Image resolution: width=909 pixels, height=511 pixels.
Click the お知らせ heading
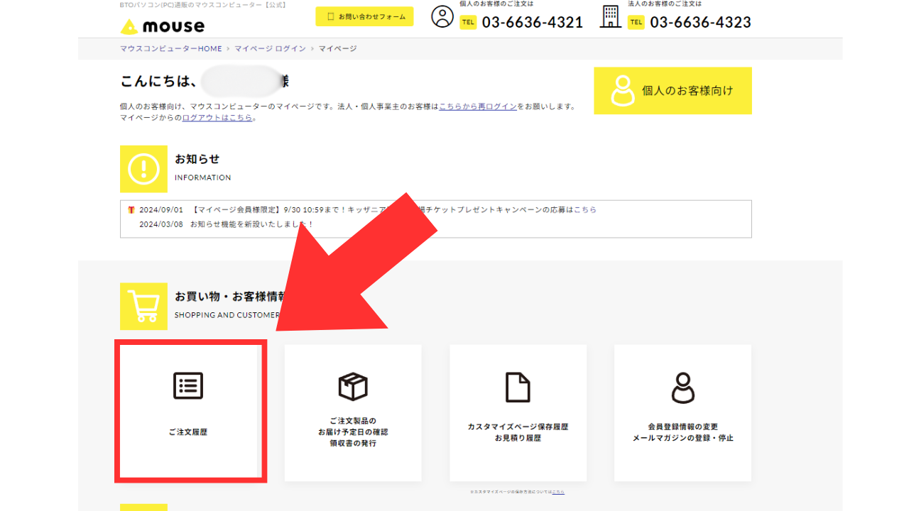197,159
